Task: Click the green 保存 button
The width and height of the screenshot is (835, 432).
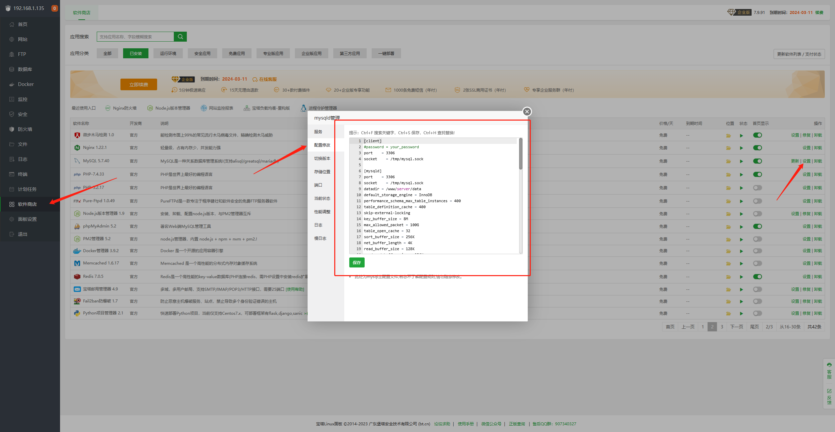Action: coord(357,263)
